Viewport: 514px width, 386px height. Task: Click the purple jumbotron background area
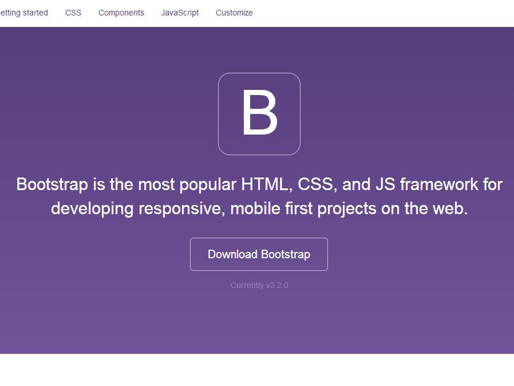[86, 326]
